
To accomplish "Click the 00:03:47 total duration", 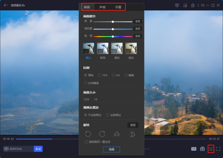I will click(214, 139).
